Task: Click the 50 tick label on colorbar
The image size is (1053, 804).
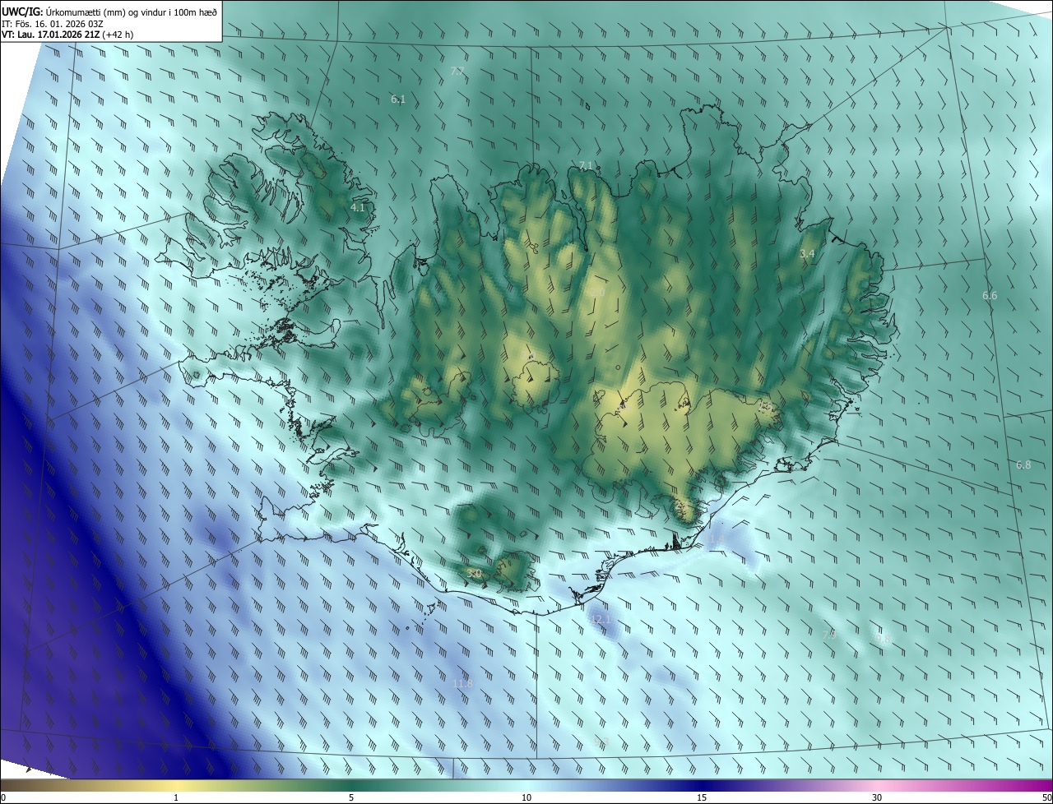Action: tap(1047, 798)
